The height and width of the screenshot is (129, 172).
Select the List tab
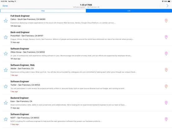tap(129, 11)
